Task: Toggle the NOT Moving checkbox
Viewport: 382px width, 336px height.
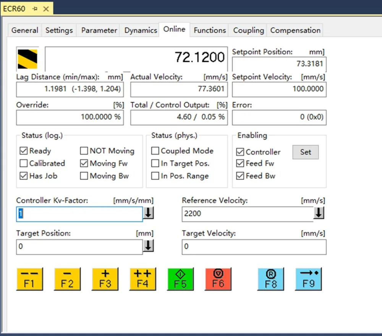Action: pyautogui.click(x=84, y=151)
